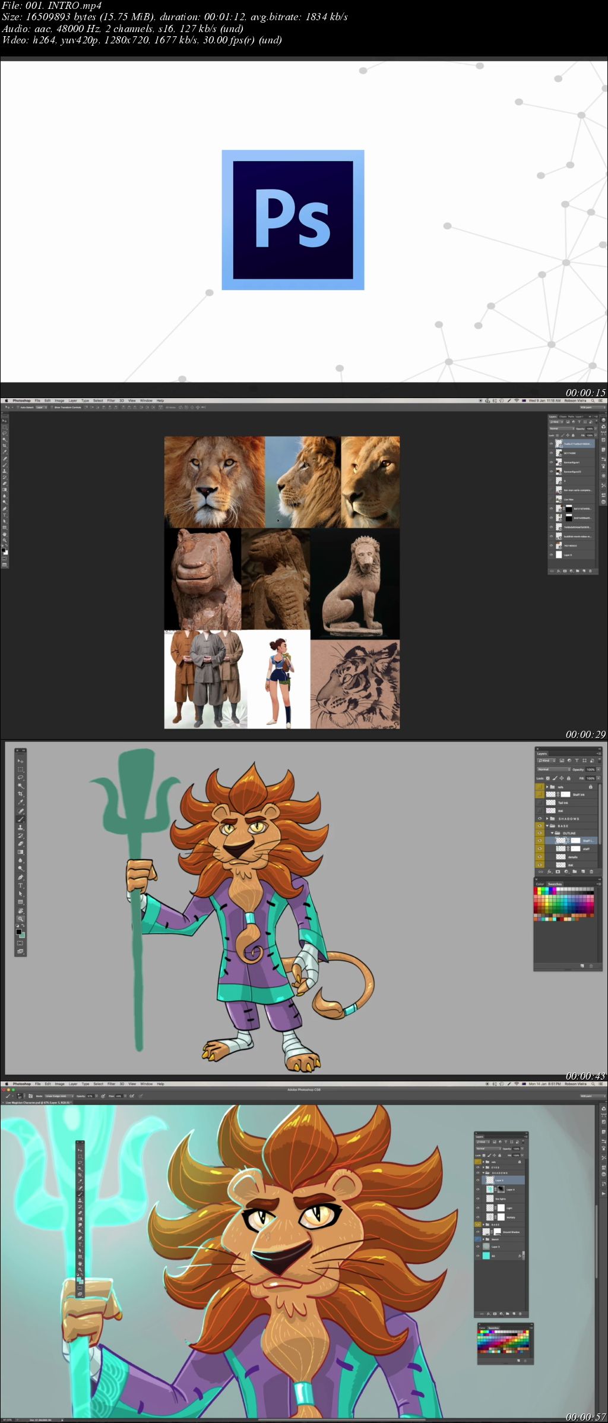Open Normal blend mode dropdown in full-body frame Layers

pyautogui.click(x=554, y=769)
